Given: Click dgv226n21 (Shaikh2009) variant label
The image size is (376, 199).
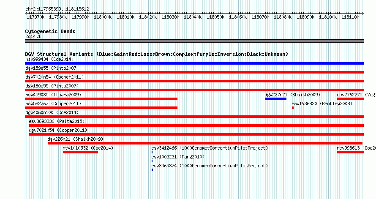Looking at the screenshot, I should tap(75, 139).
